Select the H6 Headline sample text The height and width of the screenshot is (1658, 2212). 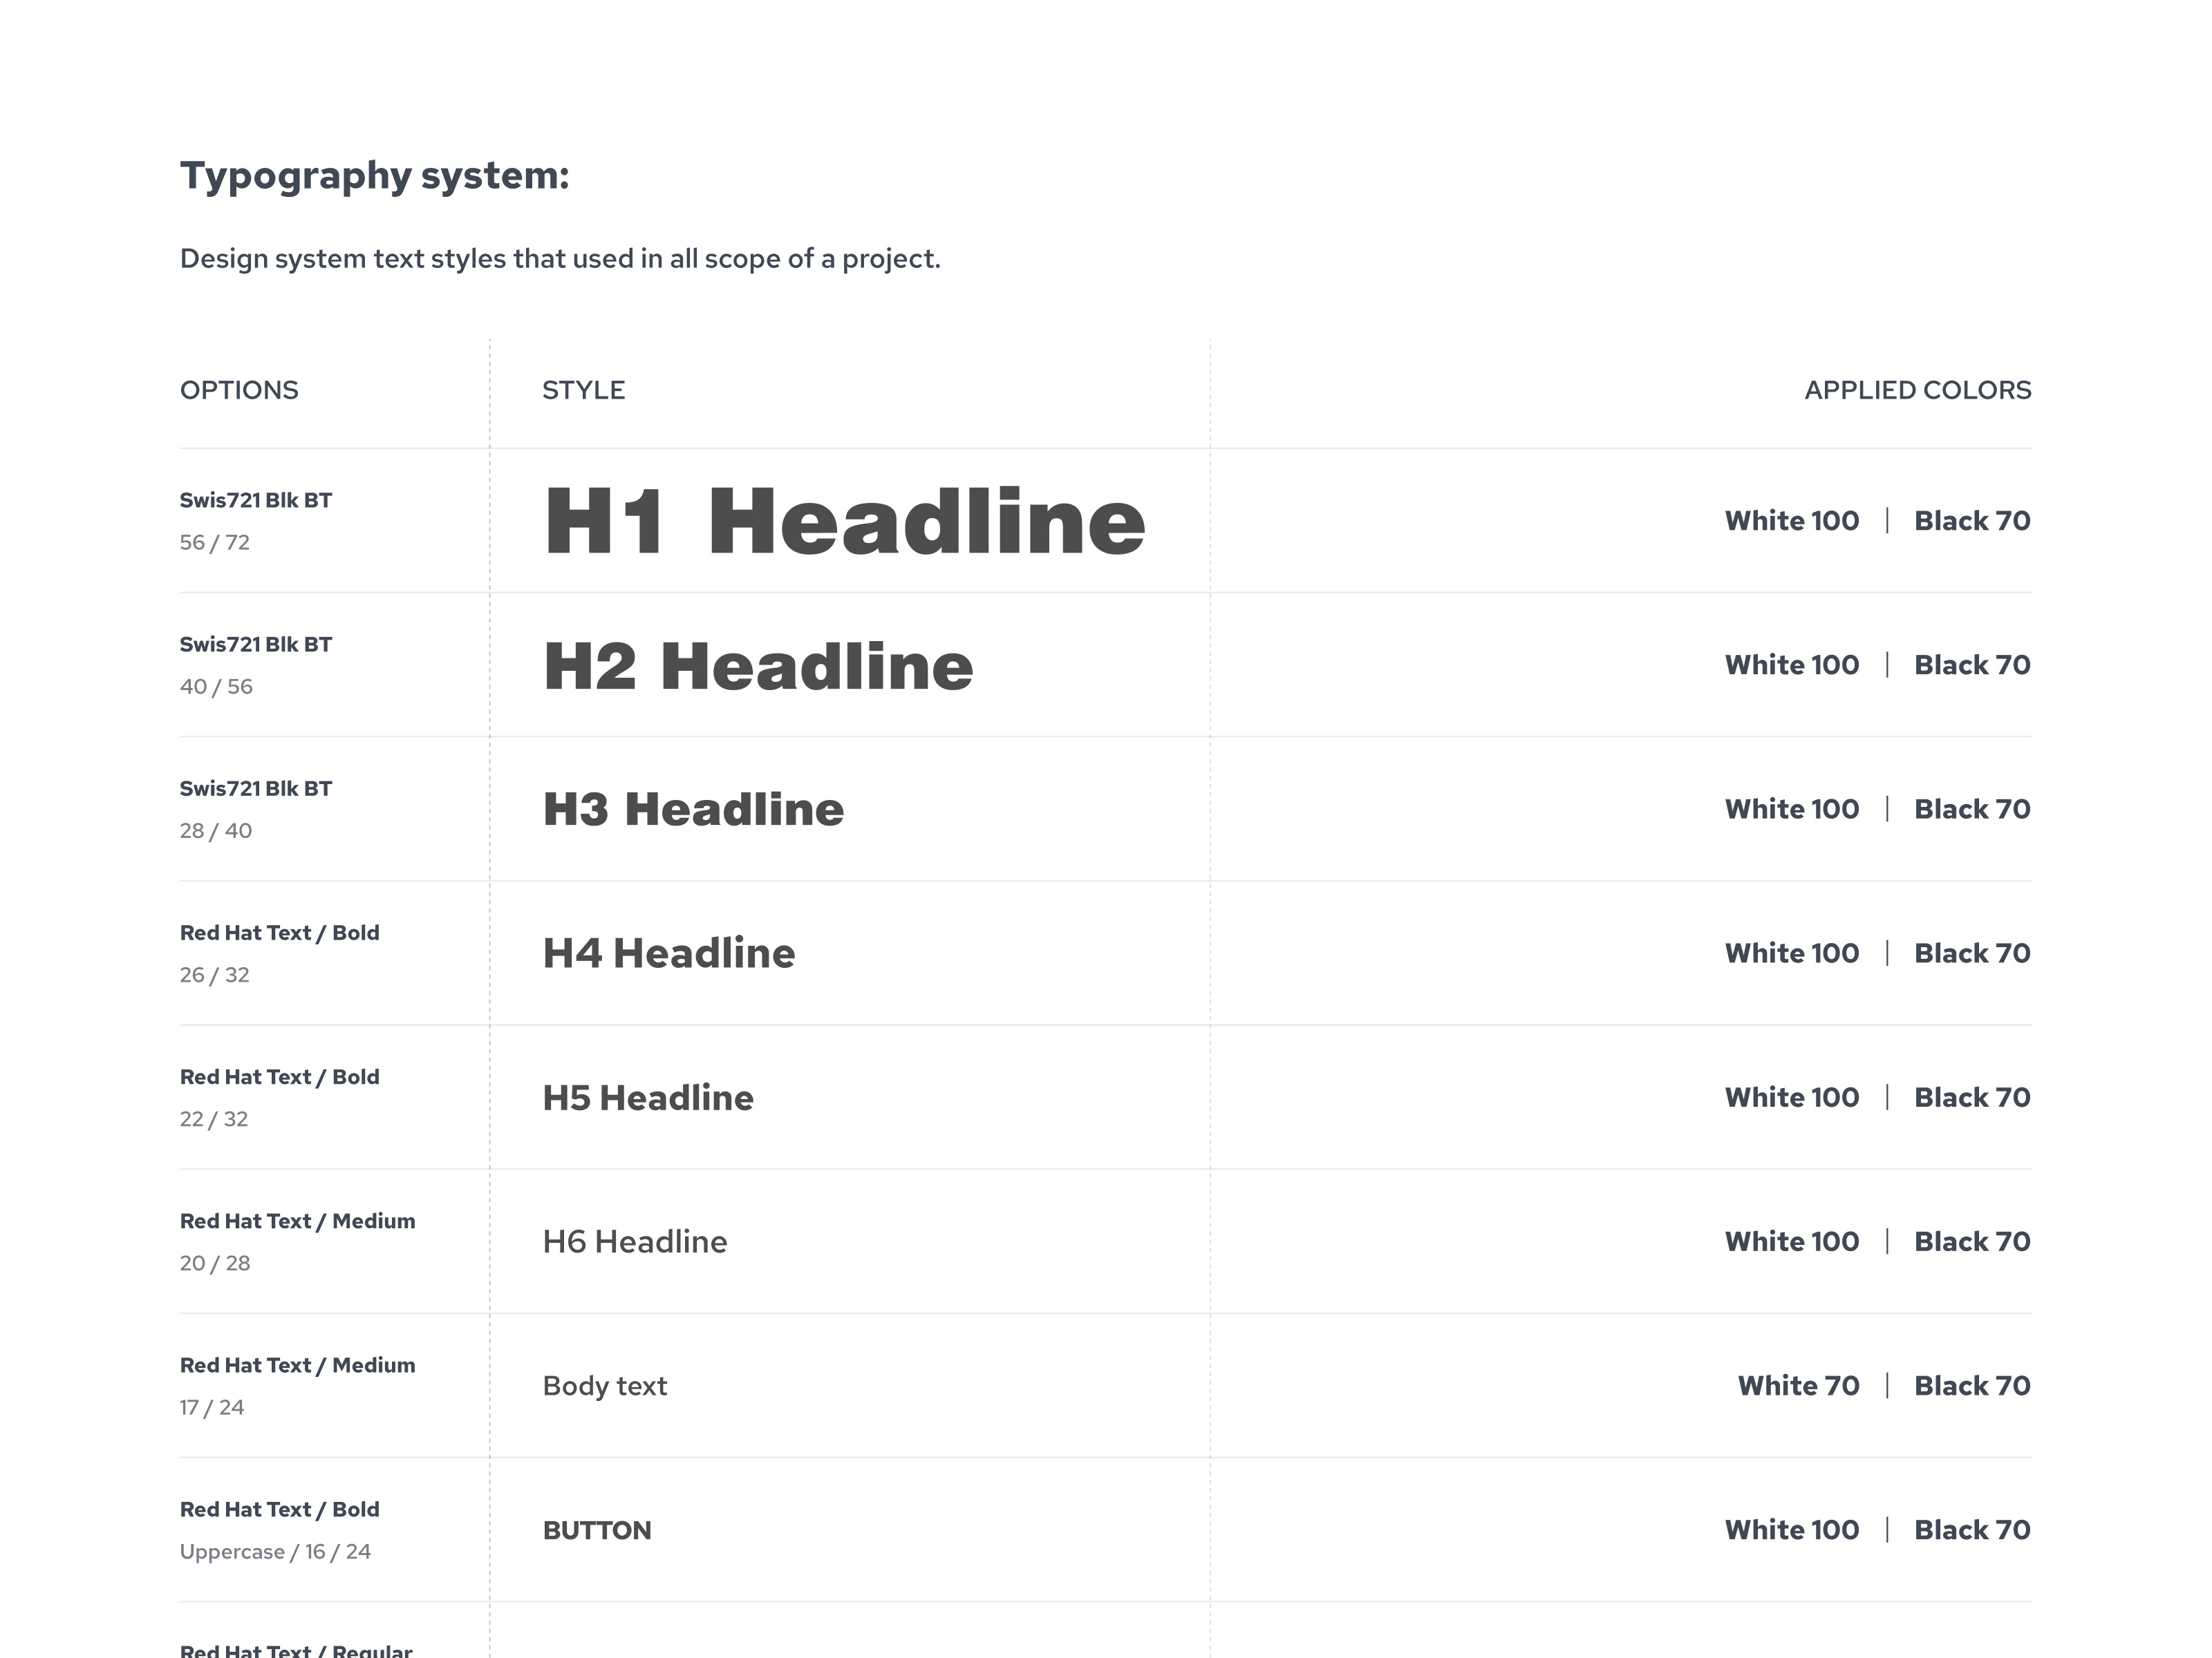(634, 1241)
